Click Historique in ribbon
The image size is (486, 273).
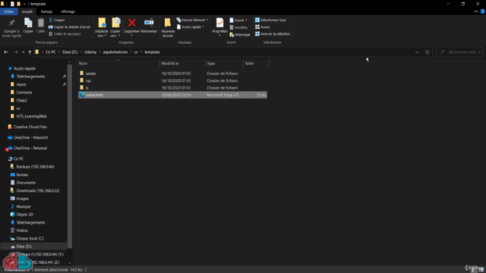240,35
